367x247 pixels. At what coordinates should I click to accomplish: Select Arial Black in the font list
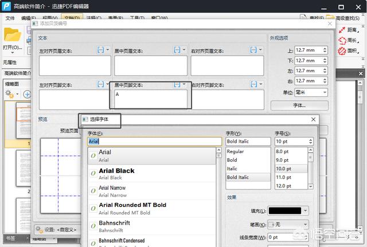151,174
